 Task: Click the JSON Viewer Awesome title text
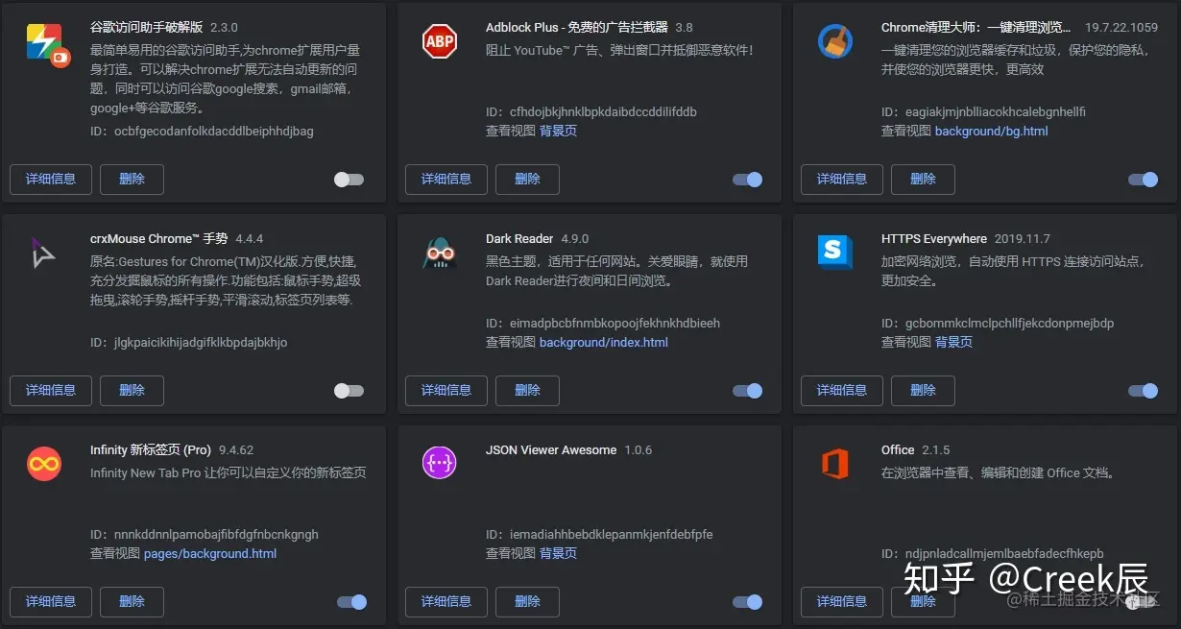click(x=551, y=450)
